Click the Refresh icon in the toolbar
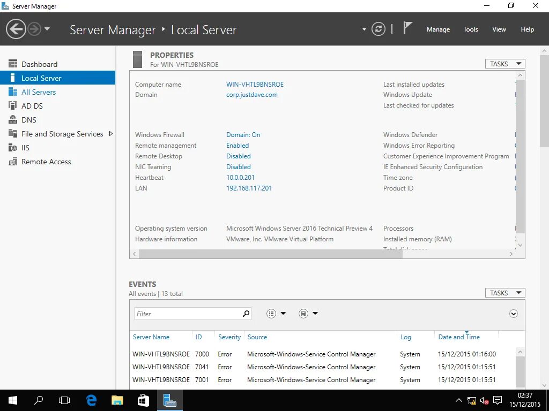549x411 pixels. point(379,29)
